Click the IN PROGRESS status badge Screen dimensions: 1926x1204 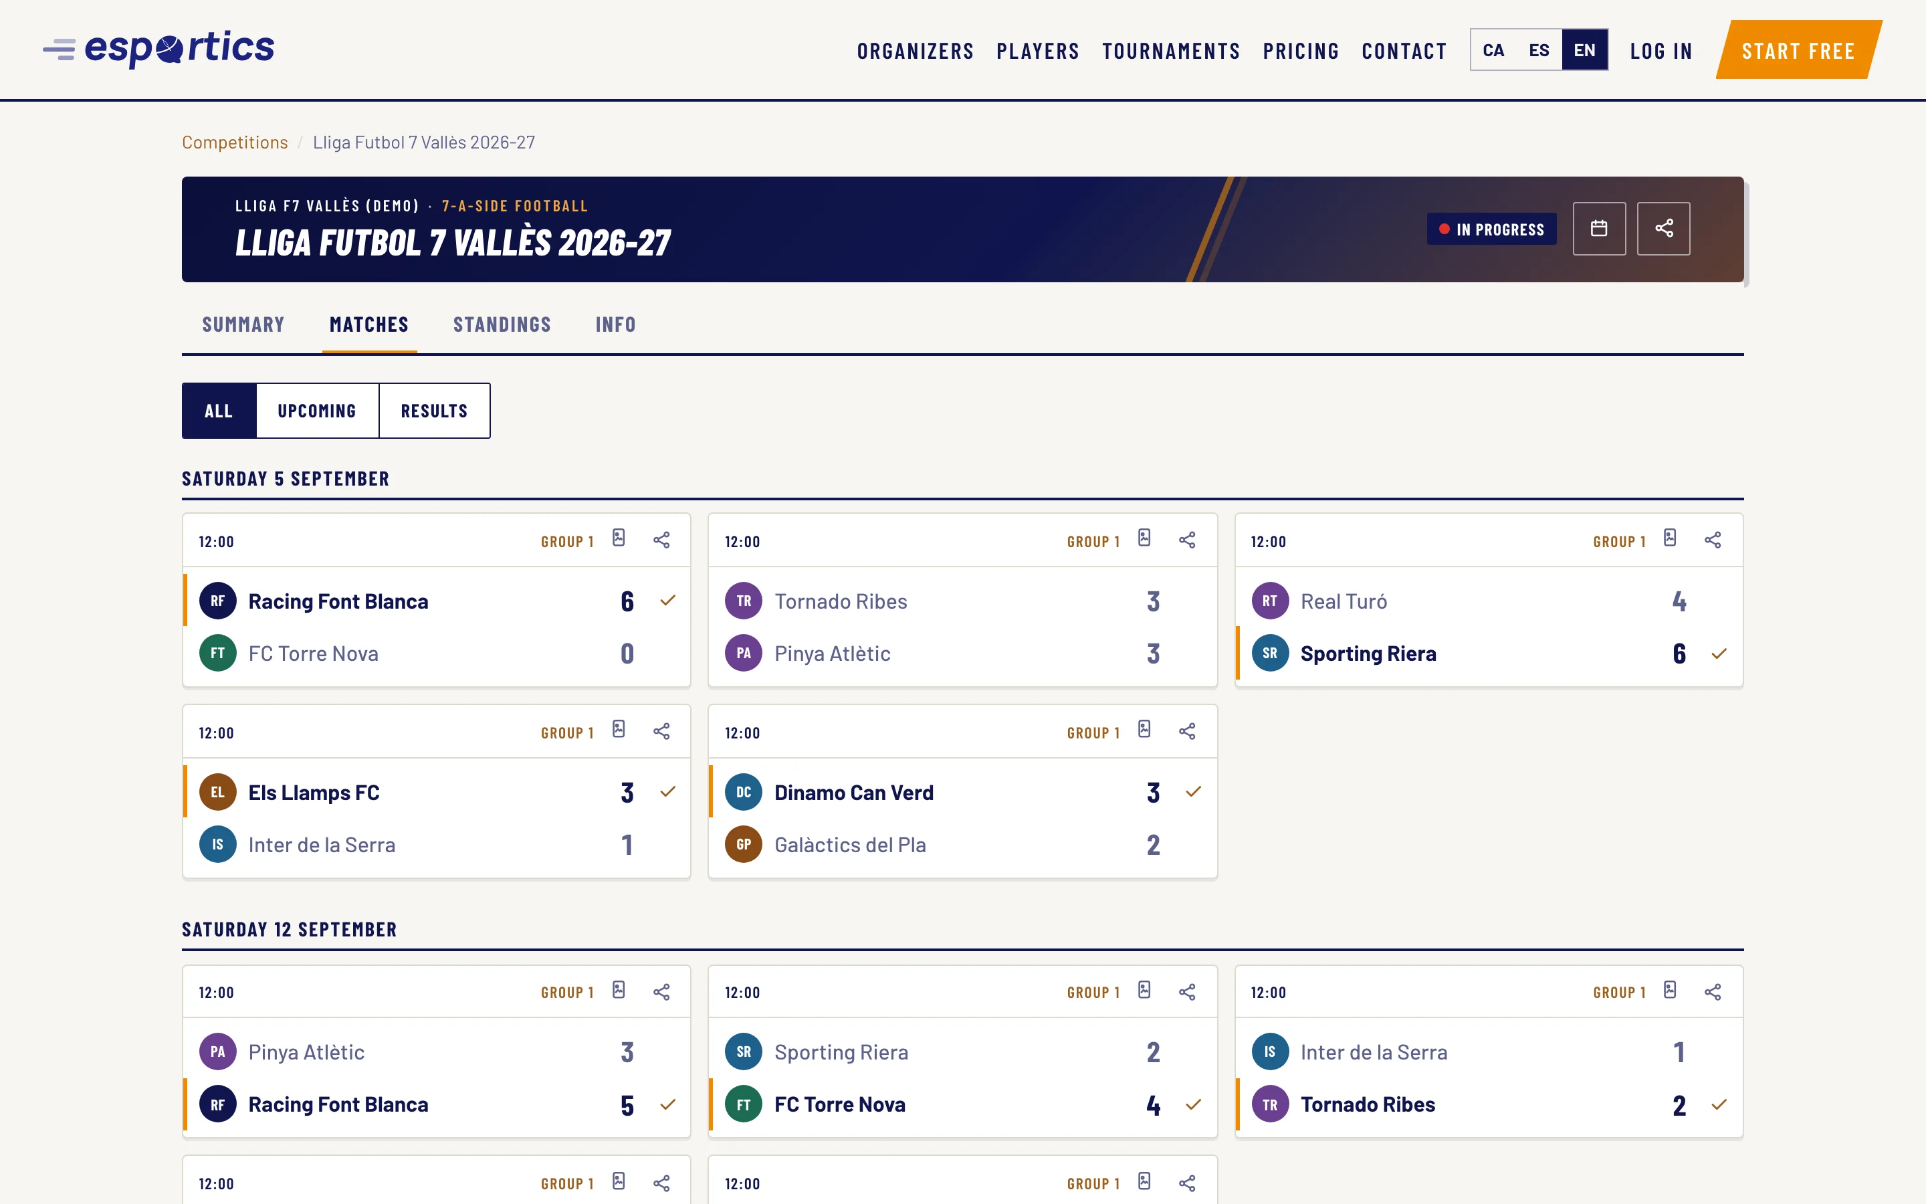point(1491,229)
